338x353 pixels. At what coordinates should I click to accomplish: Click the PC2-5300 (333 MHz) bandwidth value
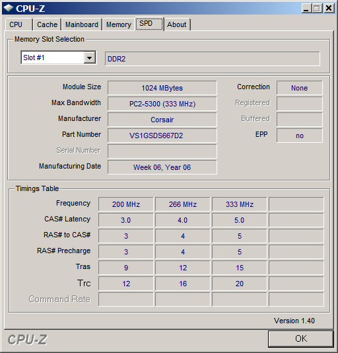click(x=162, y=104)
